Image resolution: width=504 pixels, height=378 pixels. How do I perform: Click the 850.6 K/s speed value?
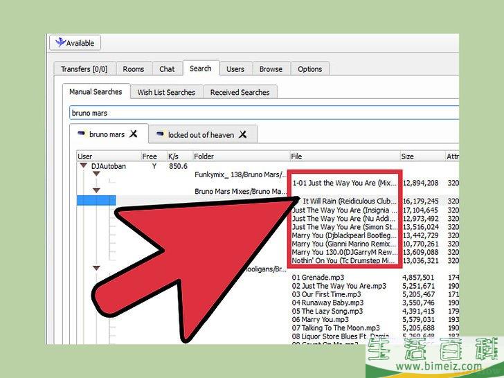(x=178, y=166)
